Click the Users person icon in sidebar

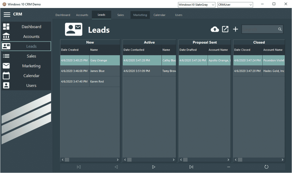pos(6,85)
